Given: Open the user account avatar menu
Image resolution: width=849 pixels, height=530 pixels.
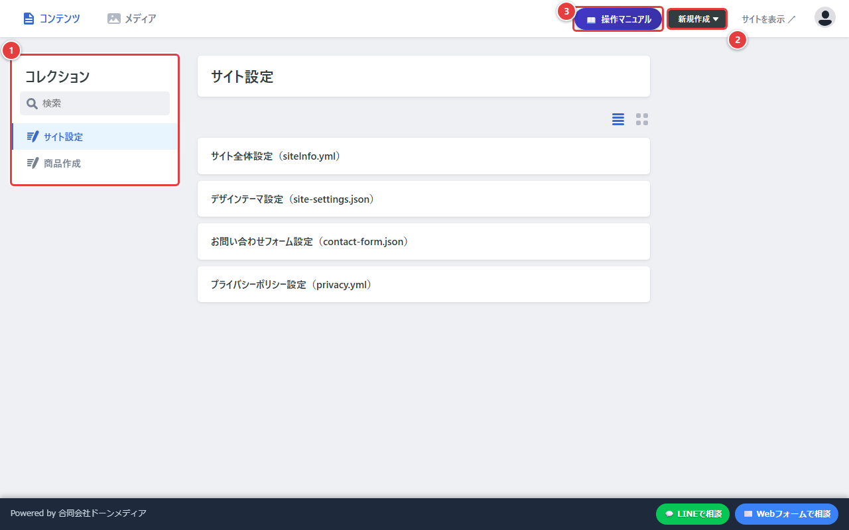Looking at the screenshot, I should point(825,17).
